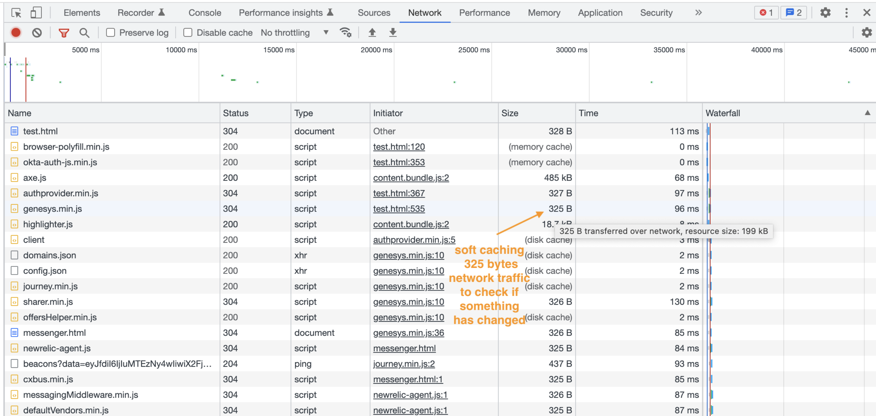Viewport: 876px width, 416px height.
Task: Enable the Preserve log checkbox
Action: [x=110, y=33]
